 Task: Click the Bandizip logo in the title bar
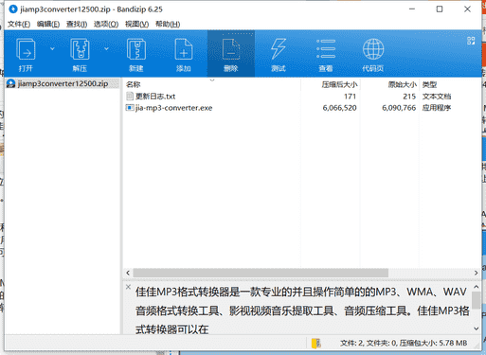click(x=13, y=9)
